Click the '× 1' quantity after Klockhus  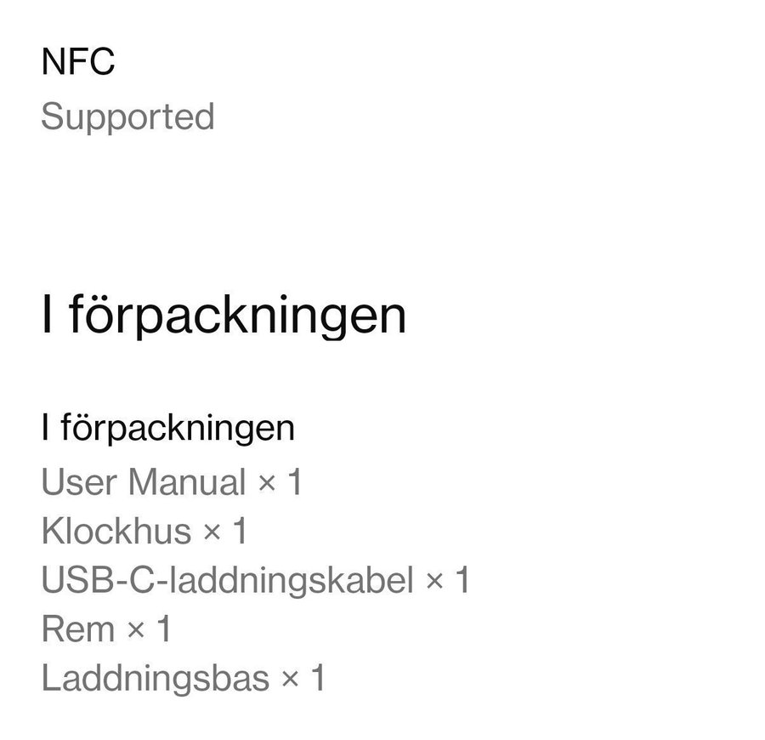coord(225,532)
